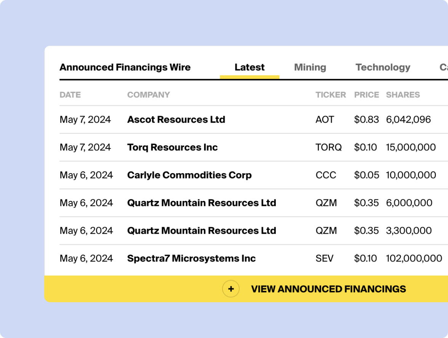Switch to the Mining tab

(310, 67)
